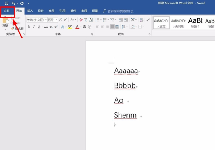Open the 邮件 (Mailings) tab
The width and height of the screenshot is (215, 150).
point(73,11)
